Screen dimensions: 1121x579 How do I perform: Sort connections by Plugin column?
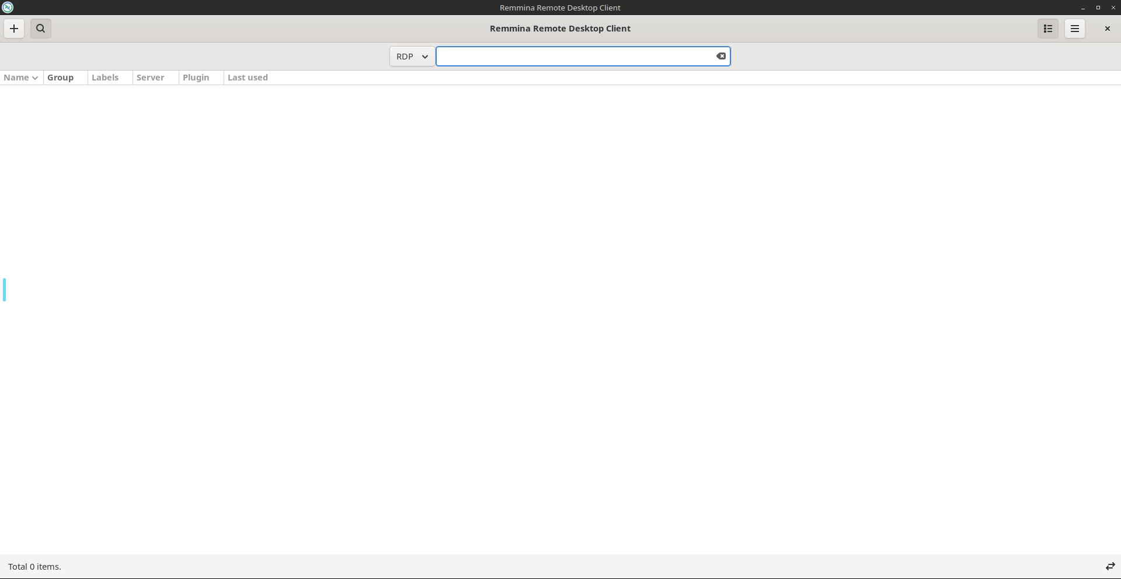(201, 78)
